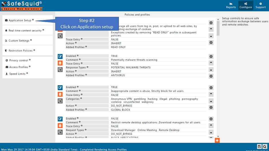Clone the remote desktop restriction policy
This screenshot has height=151, width=269.
(60, 132)
